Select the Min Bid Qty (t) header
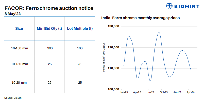The height and width of the screenshot is (102, 204). (x=49, y=28)
